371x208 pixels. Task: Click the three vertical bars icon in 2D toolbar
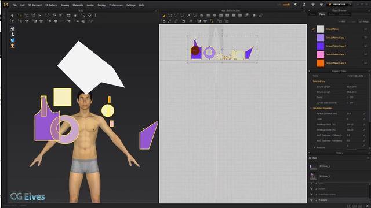tap(254, 16)
